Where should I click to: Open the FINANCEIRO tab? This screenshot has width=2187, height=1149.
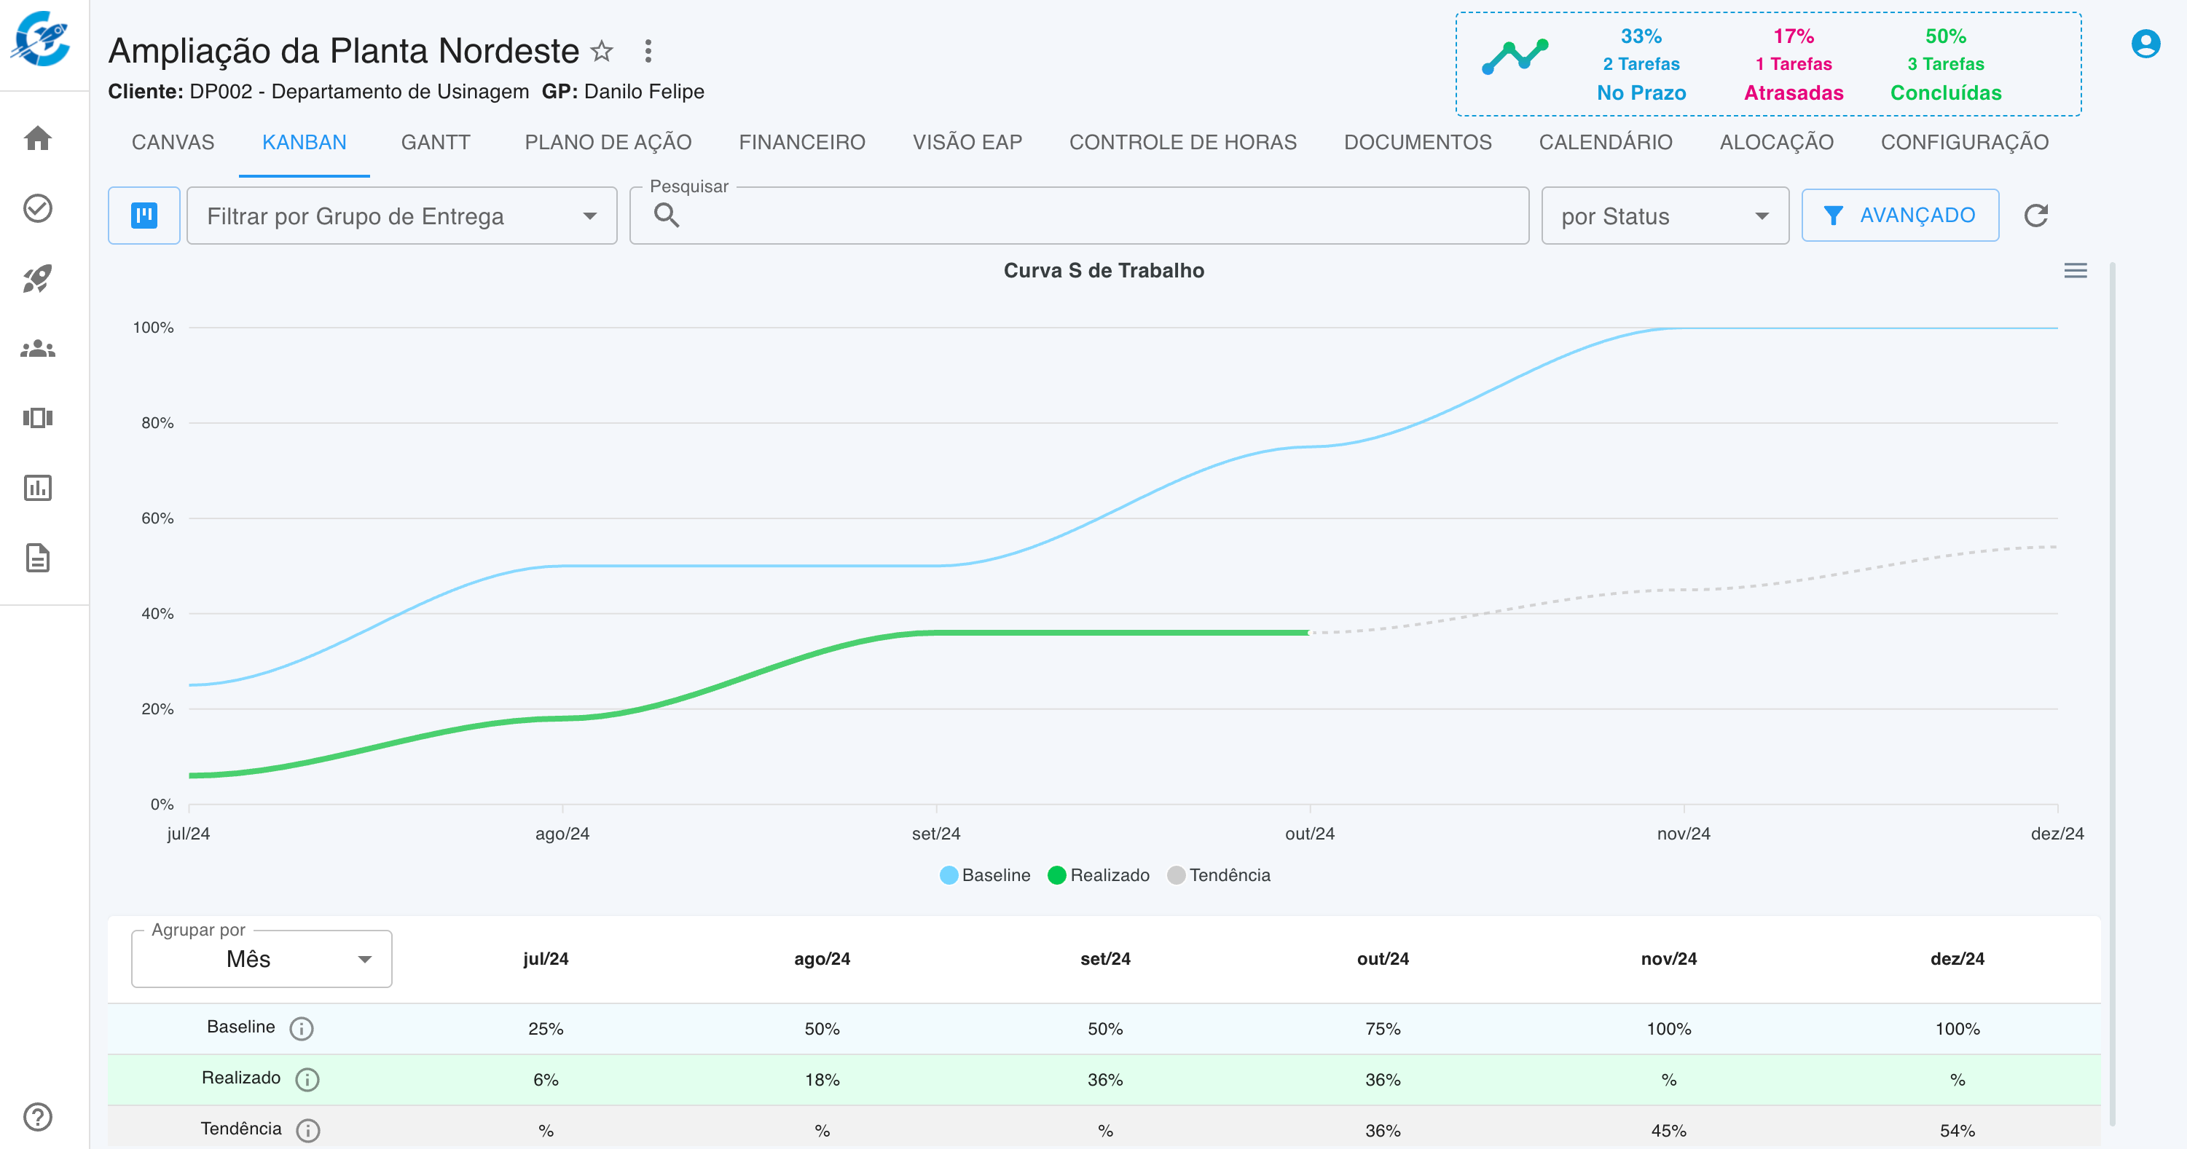(801, 143)
